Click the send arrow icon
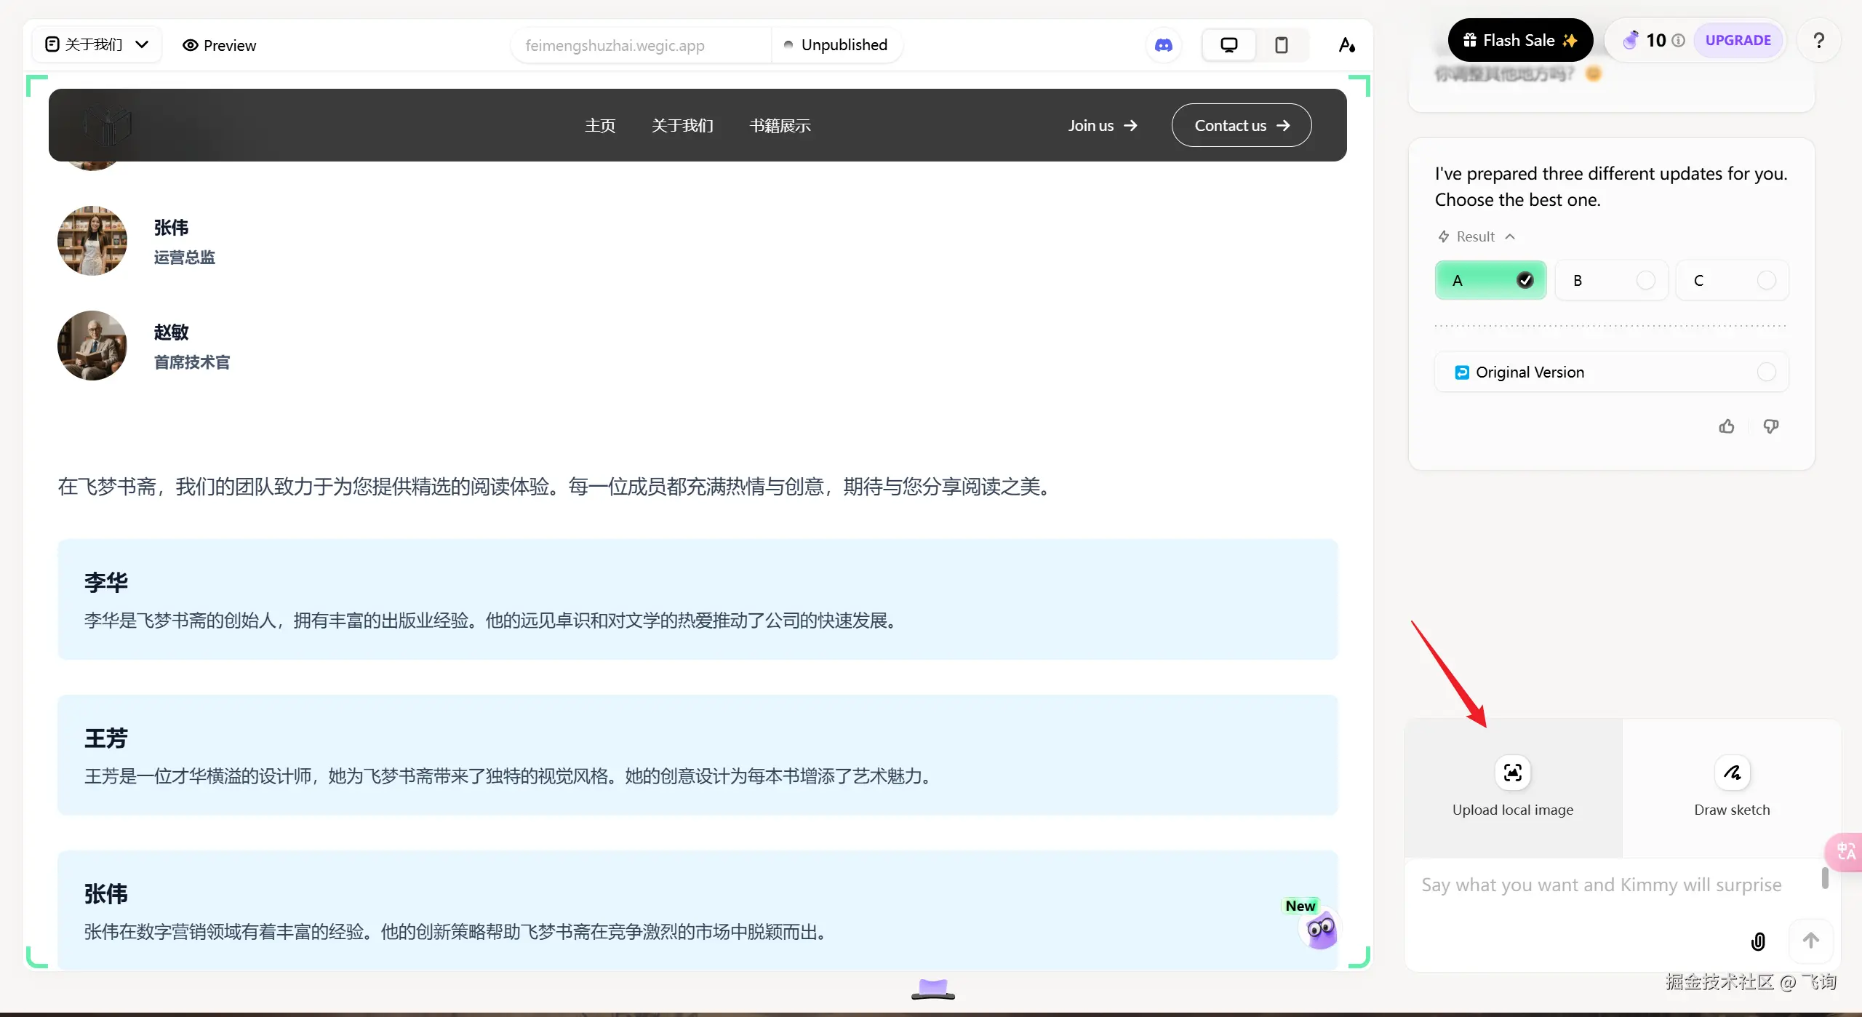Screen dimensions: 1862x1017 coord(1810,941)
